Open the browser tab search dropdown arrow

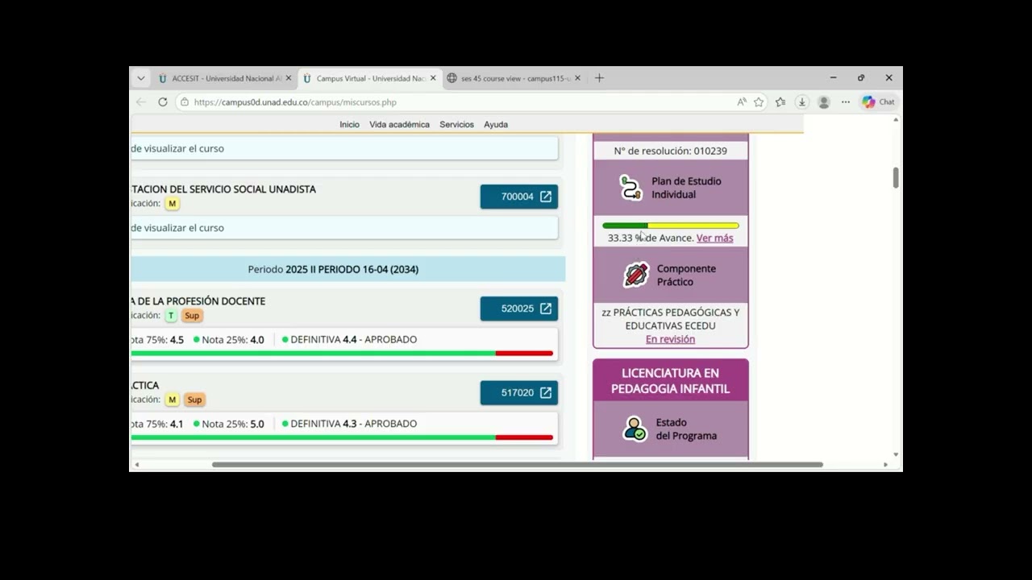click(141, 78)
